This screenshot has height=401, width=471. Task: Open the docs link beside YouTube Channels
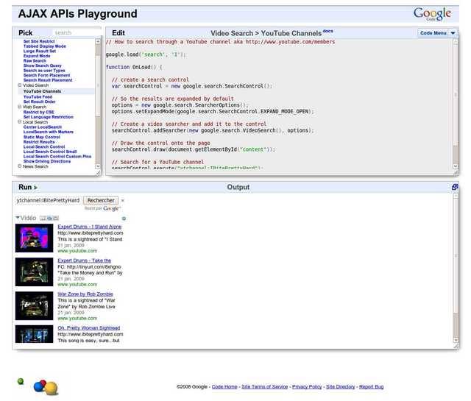tap(328, 31)
